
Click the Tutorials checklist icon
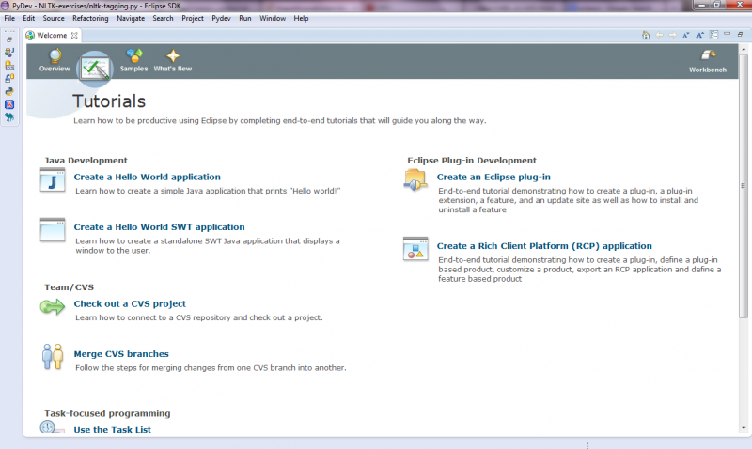[94, 65]
